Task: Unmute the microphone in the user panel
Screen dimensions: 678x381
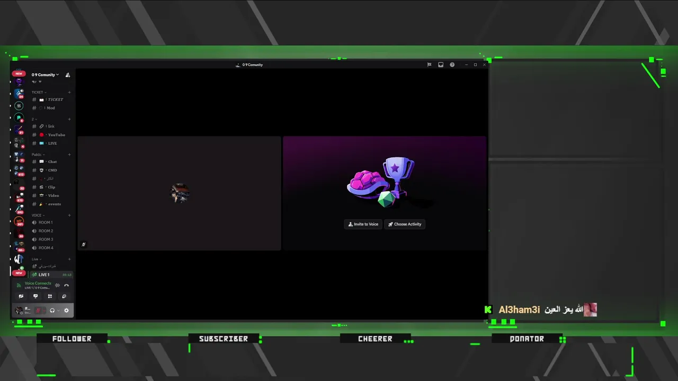Action: [x=38, y=311]
